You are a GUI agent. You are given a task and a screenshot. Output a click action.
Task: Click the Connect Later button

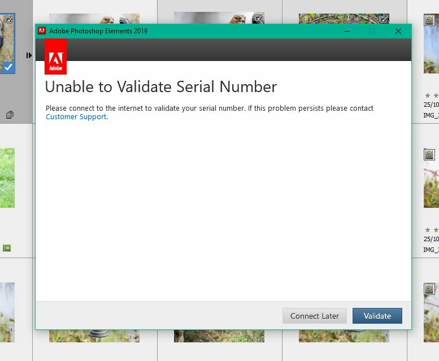click(x=314, y=316)
